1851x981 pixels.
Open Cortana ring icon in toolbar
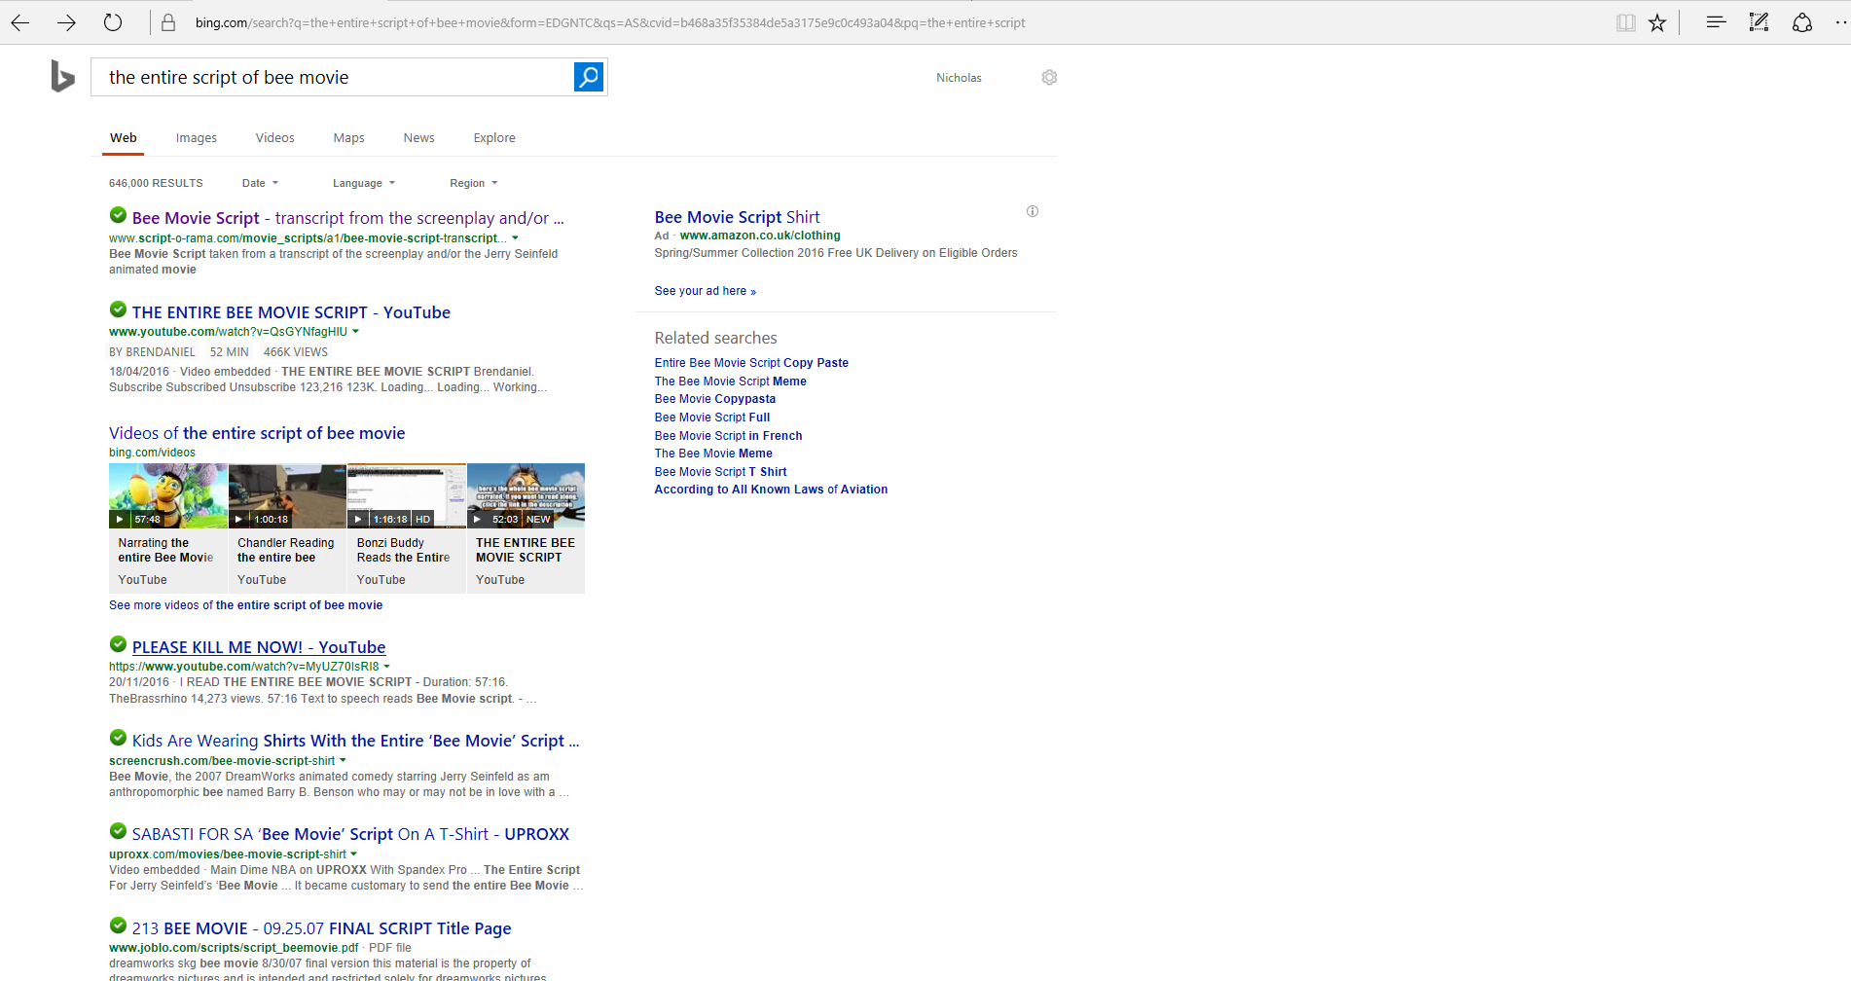(x=1801, y=22)
